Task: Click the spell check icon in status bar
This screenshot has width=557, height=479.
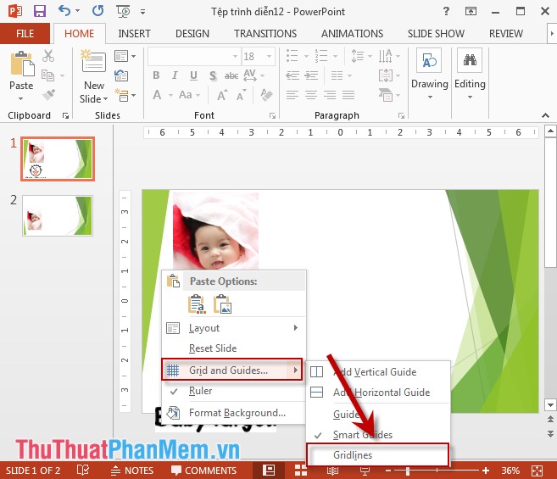Action: 83,471
